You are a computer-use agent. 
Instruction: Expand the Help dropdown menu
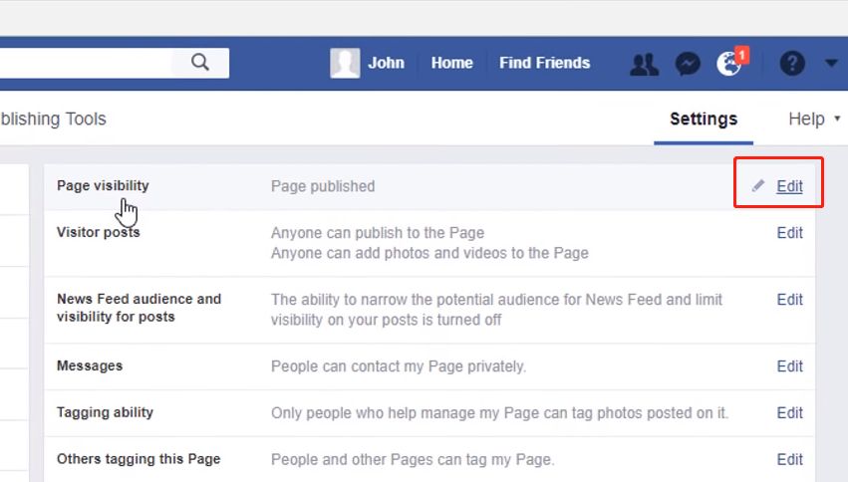click(814, 120)
